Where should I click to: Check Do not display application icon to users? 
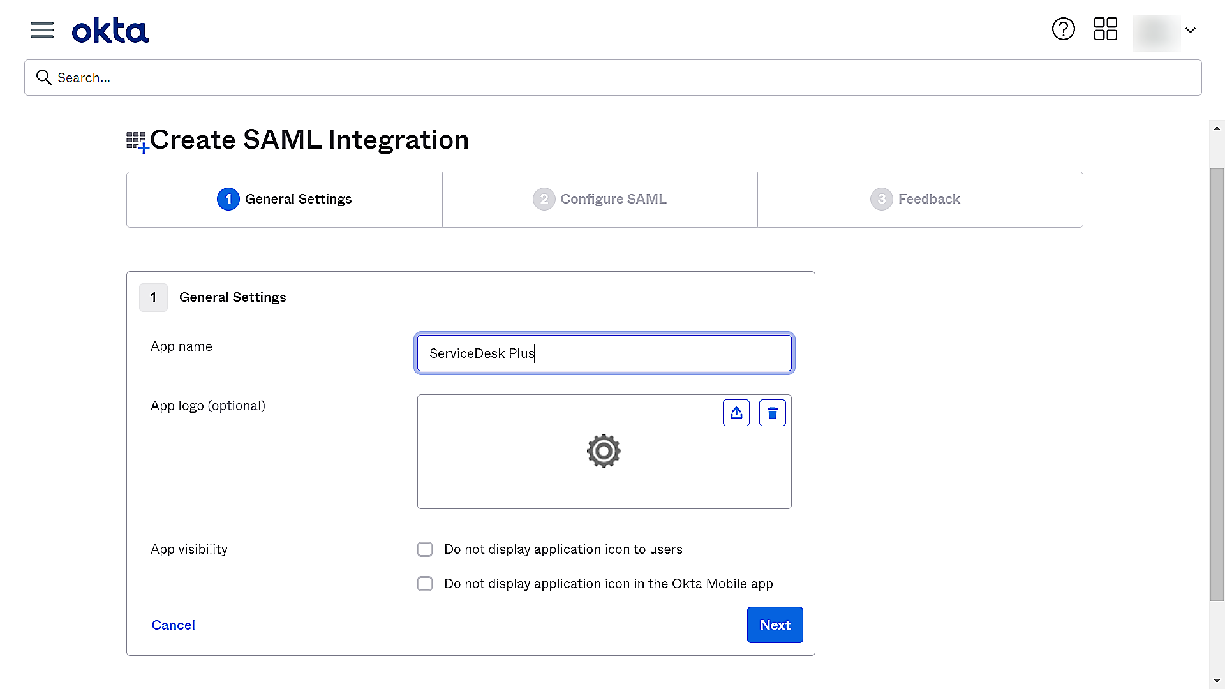425,549
